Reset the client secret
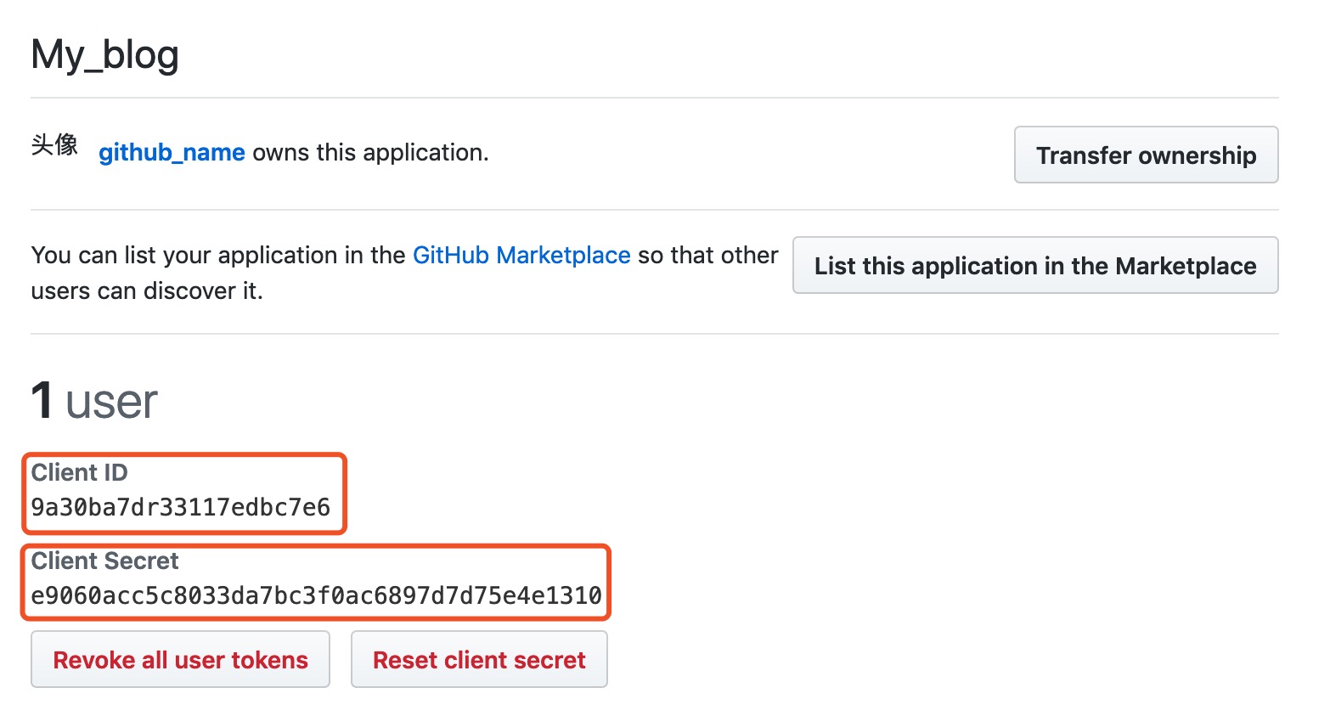Viewport: 1330px width, 727px height. [x=479, y=660]
